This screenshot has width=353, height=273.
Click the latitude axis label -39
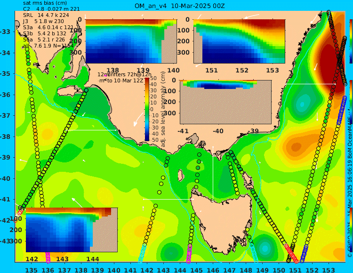click(x=5, y=157)
